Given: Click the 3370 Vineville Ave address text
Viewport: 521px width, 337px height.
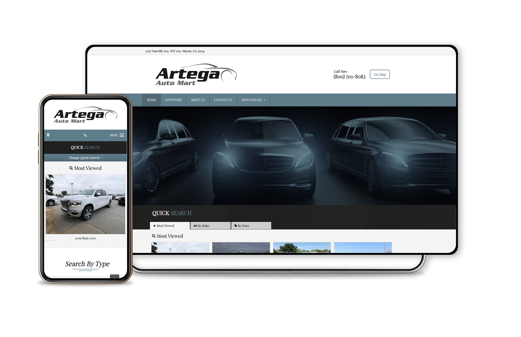Looking at the screenshot, I should (175, 51).
